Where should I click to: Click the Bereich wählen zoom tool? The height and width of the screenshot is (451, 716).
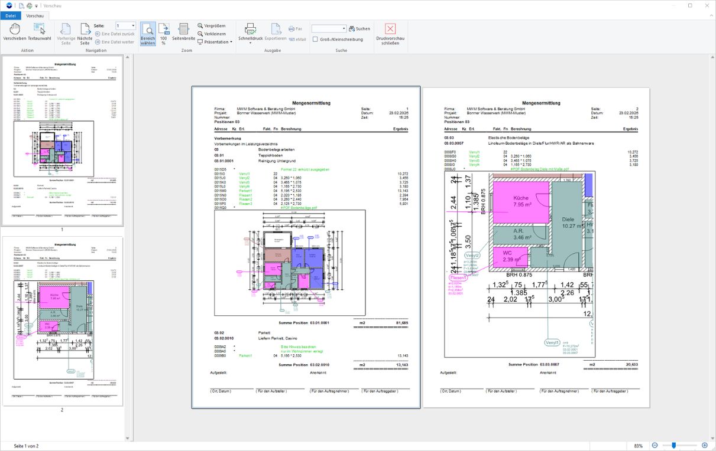coord(148,34)
